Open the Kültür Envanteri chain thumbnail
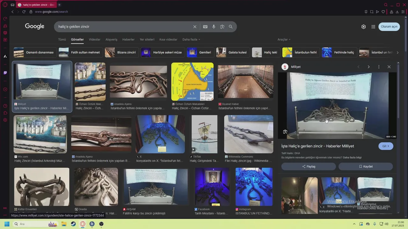 click(x=41, y=187)
